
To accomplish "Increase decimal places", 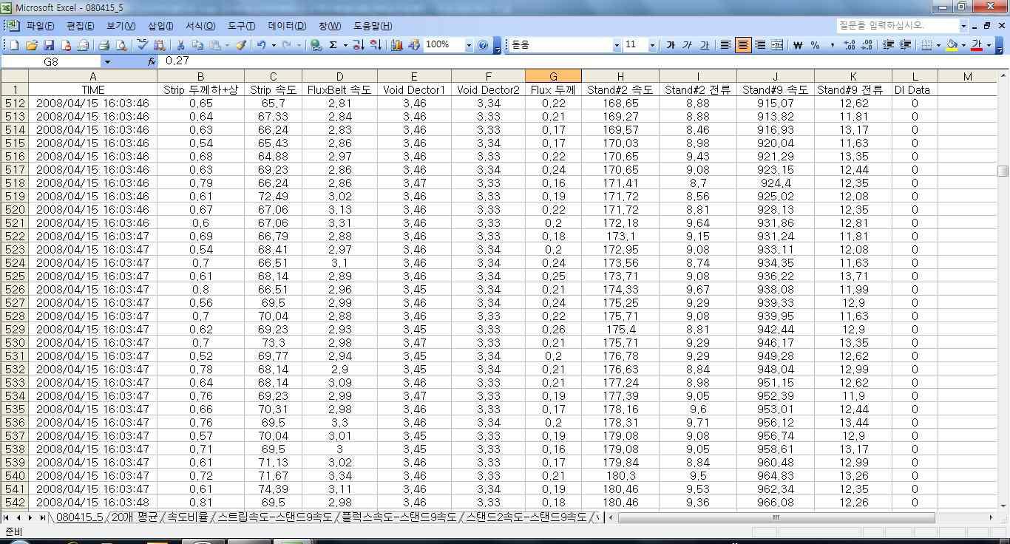I will coord(849,45).
